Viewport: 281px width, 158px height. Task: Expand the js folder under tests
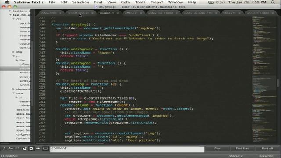(x=17, y=97)
